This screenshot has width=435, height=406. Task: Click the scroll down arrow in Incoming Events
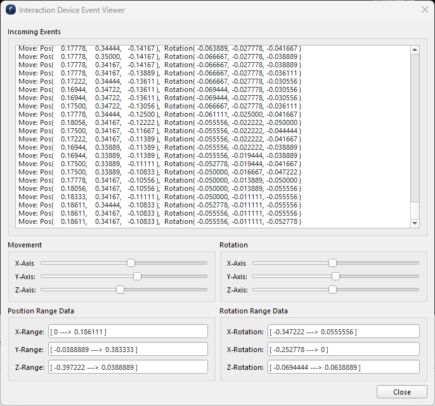pos(415,223)
